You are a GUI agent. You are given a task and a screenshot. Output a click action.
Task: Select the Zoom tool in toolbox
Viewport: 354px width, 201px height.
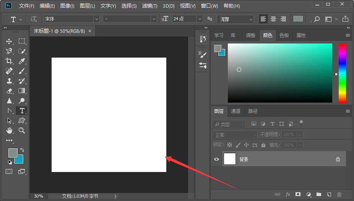click(x=22, y=130)
